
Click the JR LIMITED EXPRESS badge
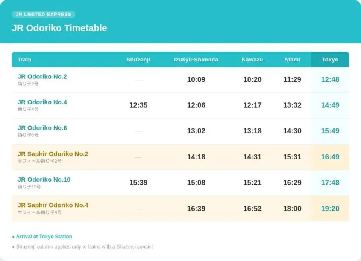[x=44, y=14]
